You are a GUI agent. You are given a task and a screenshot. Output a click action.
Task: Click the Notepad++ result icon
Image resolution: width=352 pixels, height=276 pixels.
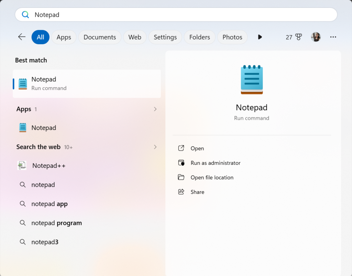click(x=22, y=165)
